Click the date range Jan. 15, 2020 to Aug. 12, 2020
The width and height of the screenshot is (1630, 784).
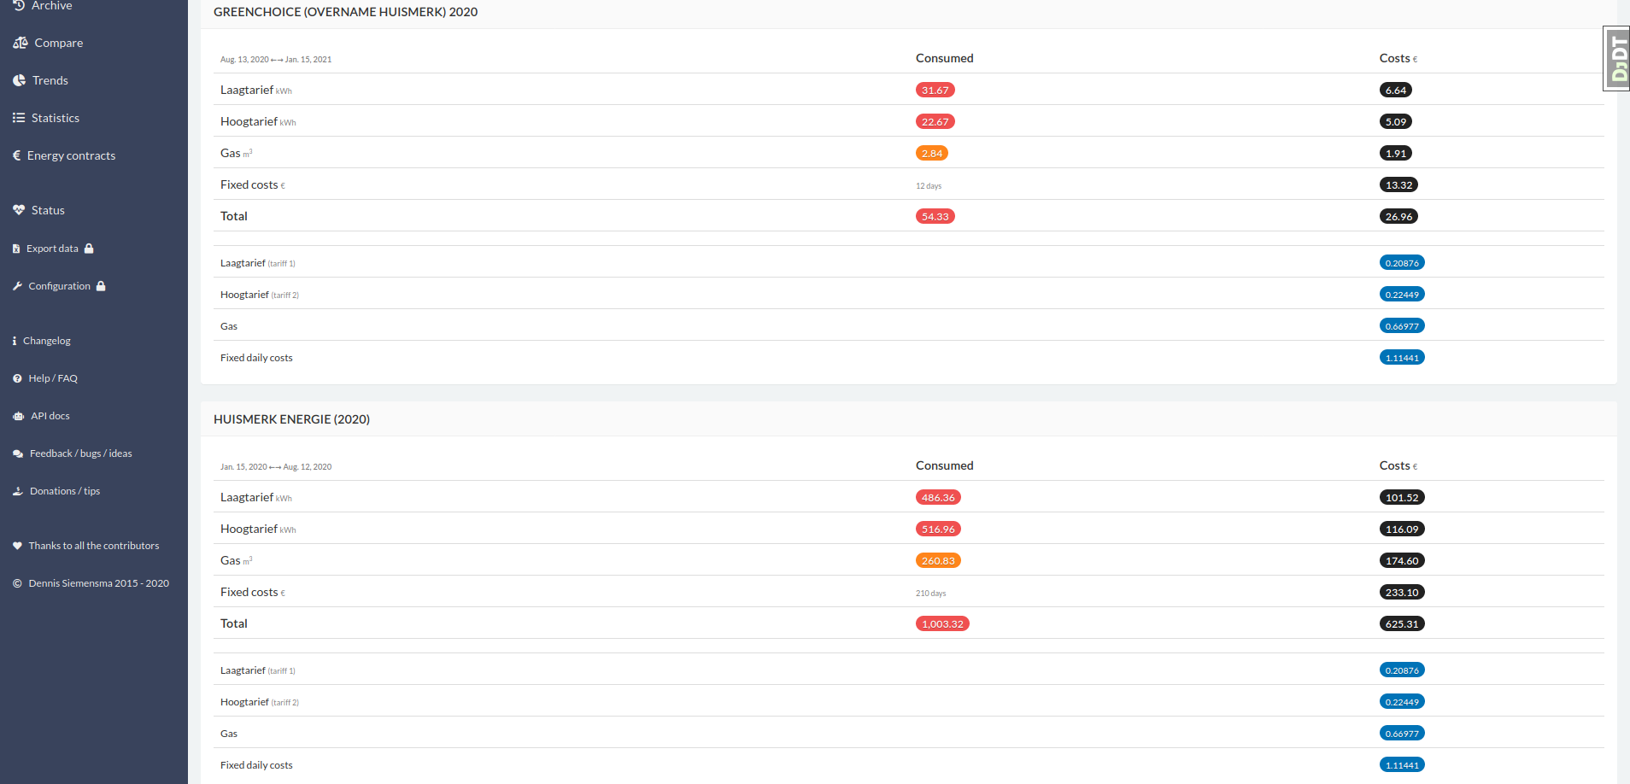click(x=276, y=467)
